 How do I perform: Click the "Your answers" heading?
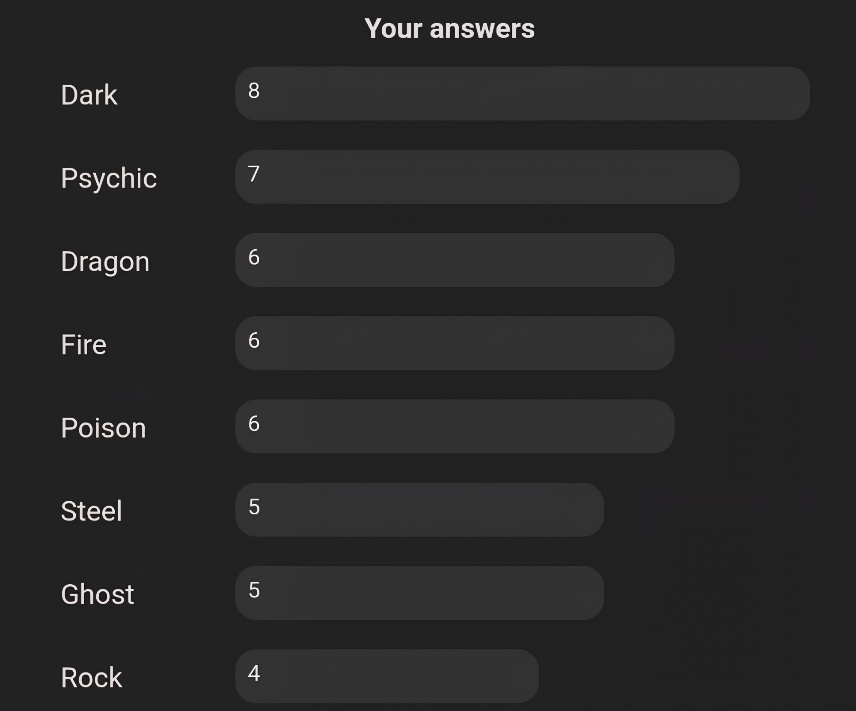click(x=449, y=29)
